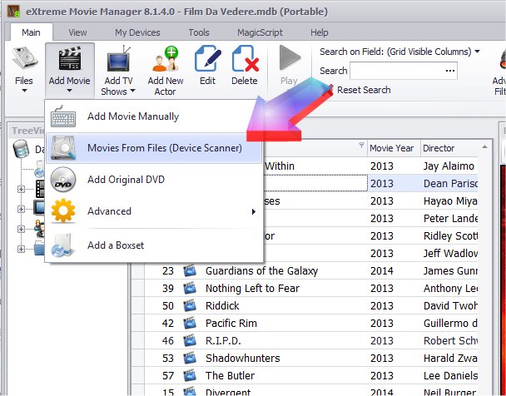
Task: Select Add Movie Manually menu entry
Action: point(132,116)
